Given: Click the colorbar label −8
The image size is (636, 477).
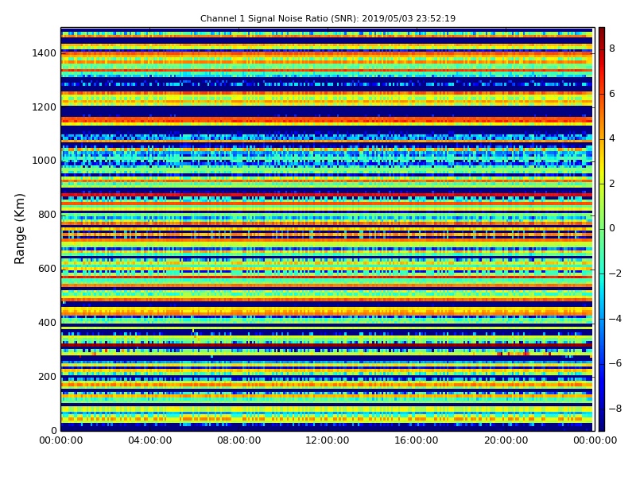Looking at the screenshot, I should [x=615, y=409].
